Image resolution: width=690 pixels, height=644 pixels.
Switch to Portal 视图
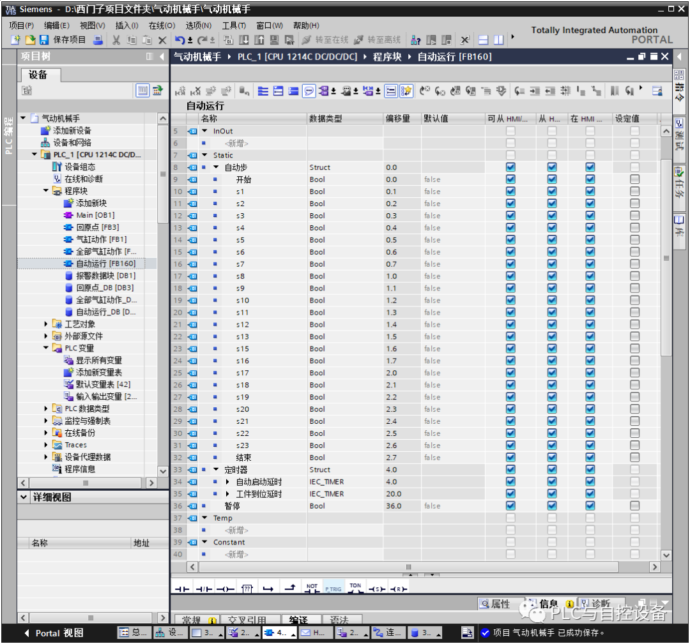pyautogui.click(x=54, y=633)
